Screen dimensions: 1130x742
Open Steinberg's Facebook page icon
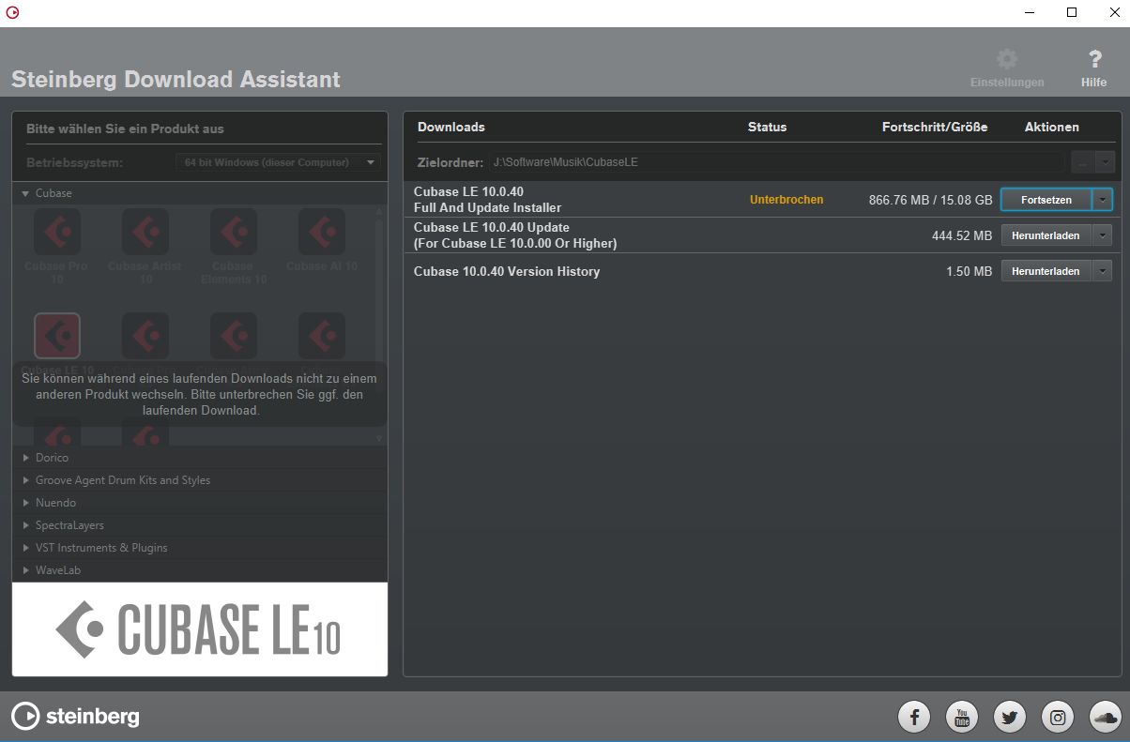[914, 718]
